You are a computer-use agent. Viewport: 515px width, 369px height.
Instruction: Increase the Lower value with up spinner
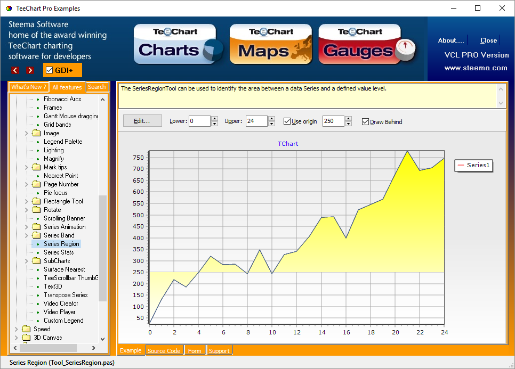tap(214, 118)
